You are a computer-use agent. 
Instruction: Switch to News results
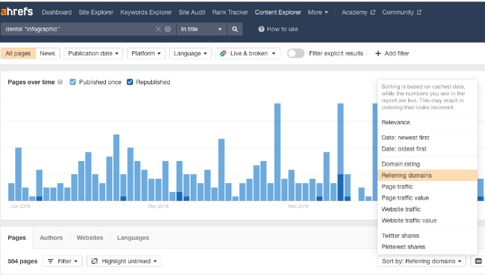pos(47,53)
